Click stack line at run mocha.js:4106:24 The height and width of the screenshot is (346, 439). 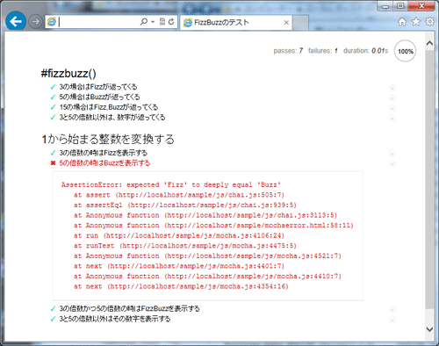point(179,235)
